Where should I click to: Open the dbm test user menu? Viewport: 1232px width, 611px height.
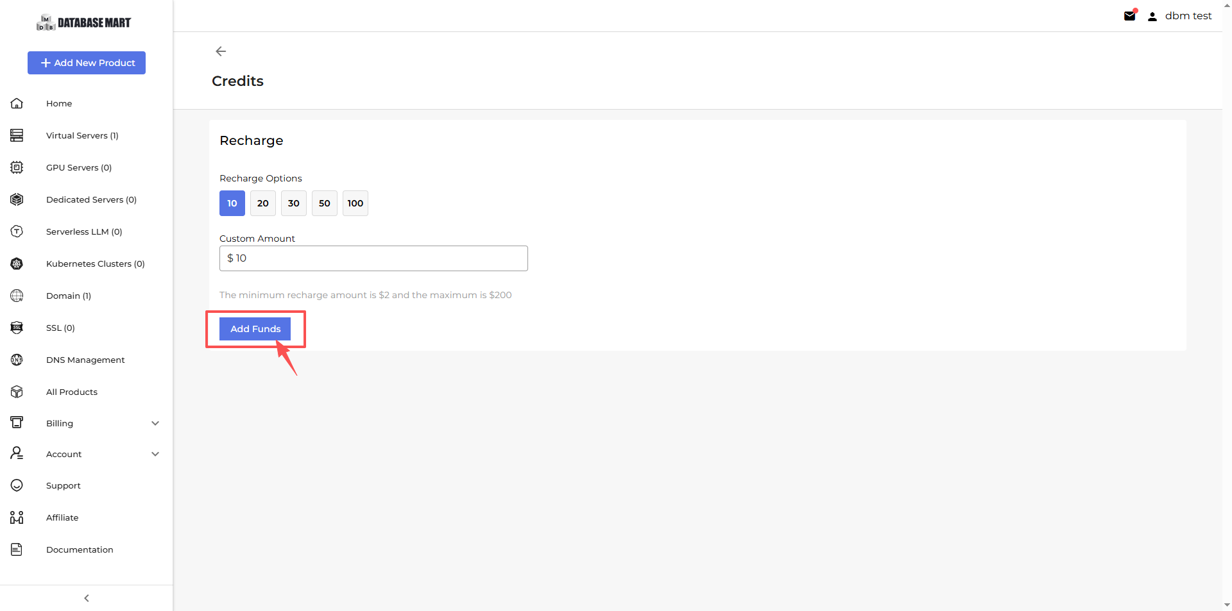click(x=1188, y=16)
